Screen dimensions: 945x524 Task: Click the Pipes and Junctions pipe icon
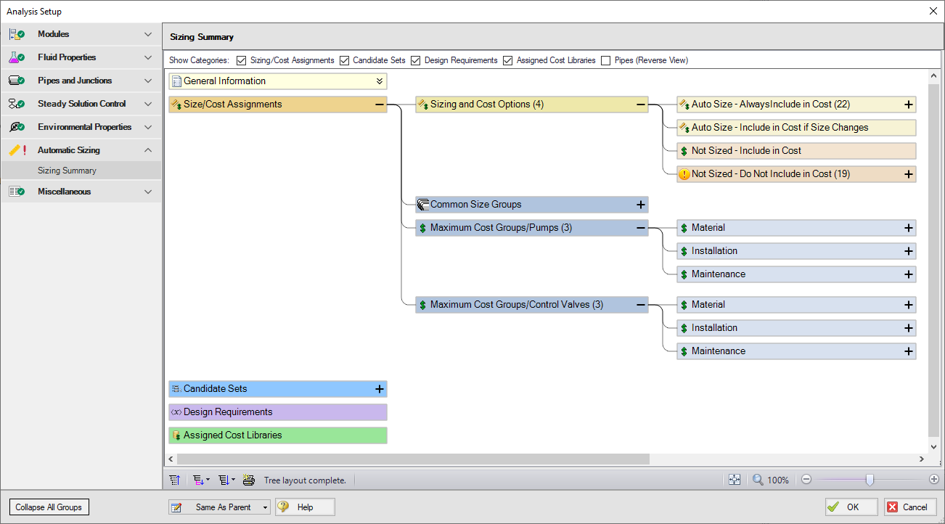(x=16, y=81)
